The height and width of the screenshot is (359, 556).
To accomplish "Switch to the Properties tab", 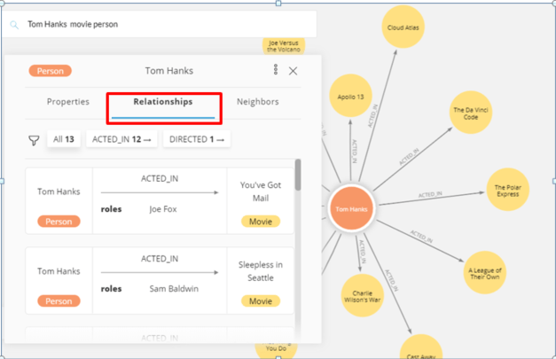I will (68, 102).
